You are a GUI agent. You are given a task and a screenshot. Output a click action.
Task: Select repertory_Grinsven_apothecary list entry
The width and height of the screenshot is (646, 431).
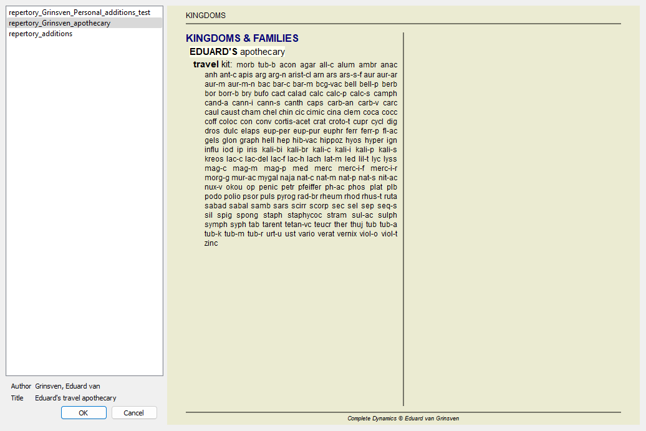click(84, 23)
